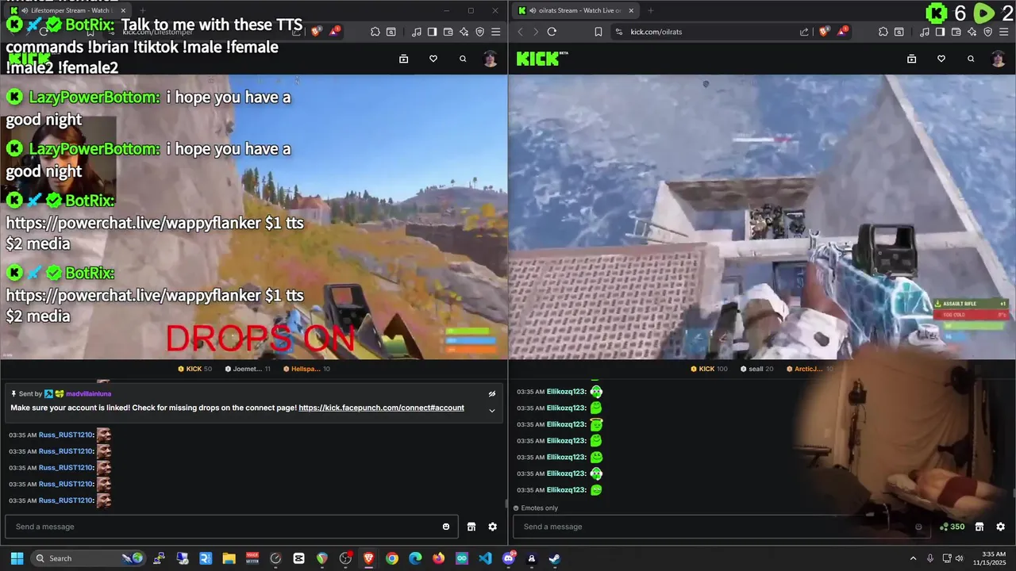Bookmark the kick.com/oilrats page
The height and width of the screenshot is (571, 1016).
[598, 32]
